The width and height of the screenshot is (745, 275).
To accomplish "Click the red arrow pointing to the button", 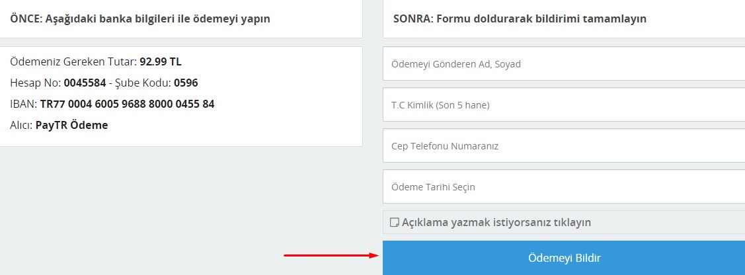I will tap(331, 256).
